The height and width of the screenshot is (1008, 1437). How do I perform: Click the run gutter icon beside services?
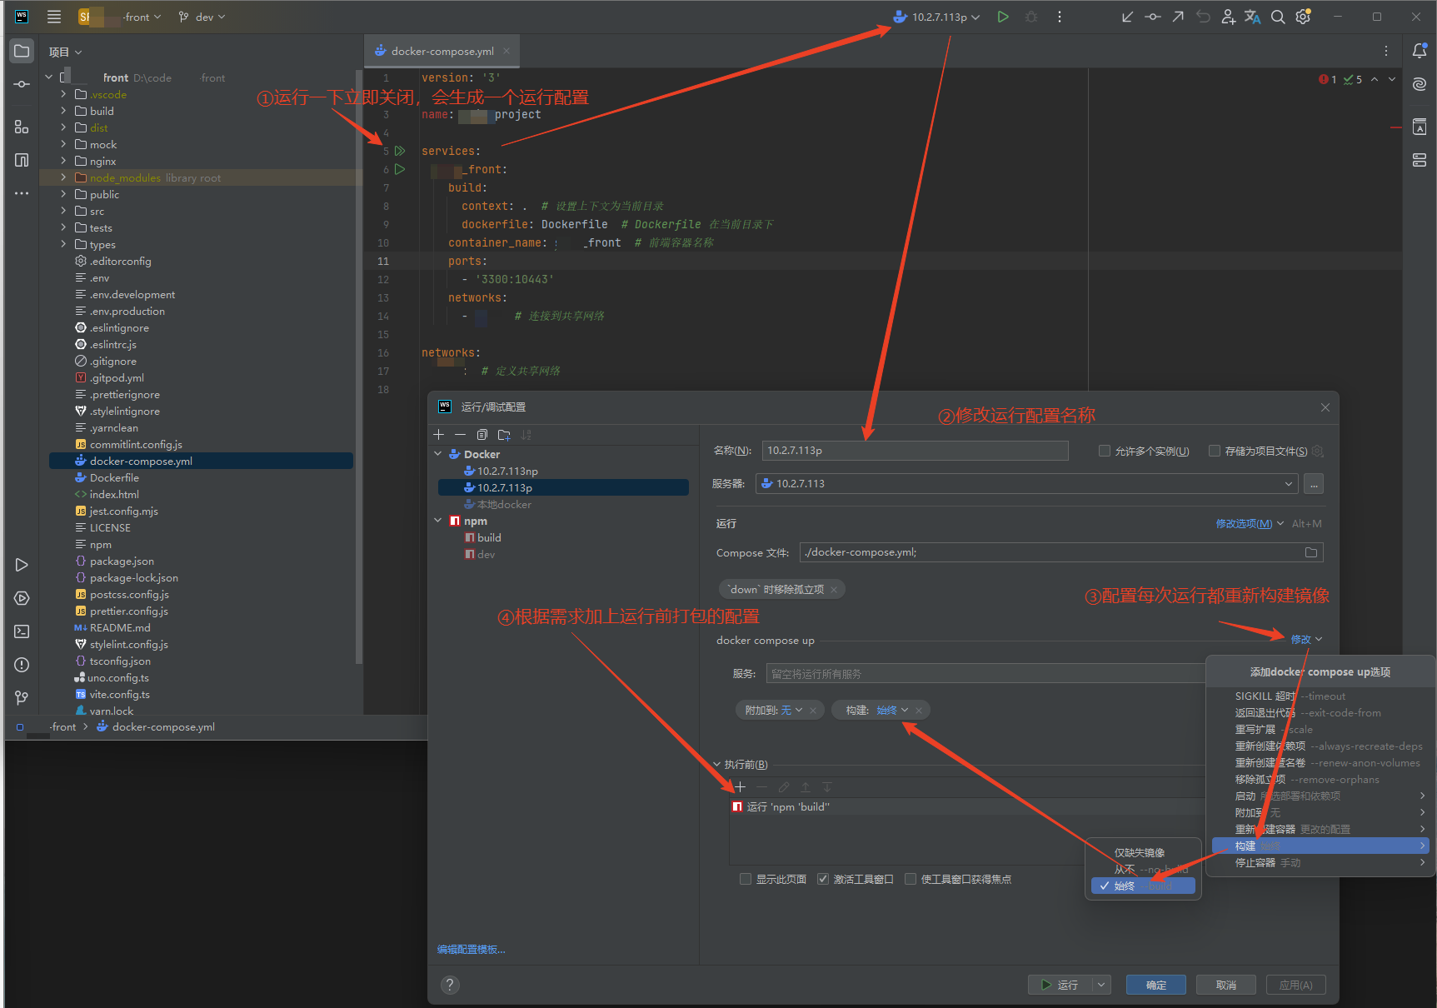[400, 151]
